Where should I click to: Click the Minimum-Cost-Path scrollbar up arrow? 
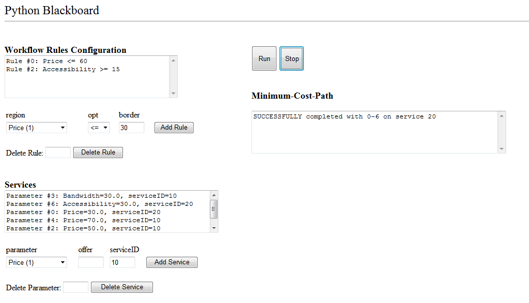point(502,116)
